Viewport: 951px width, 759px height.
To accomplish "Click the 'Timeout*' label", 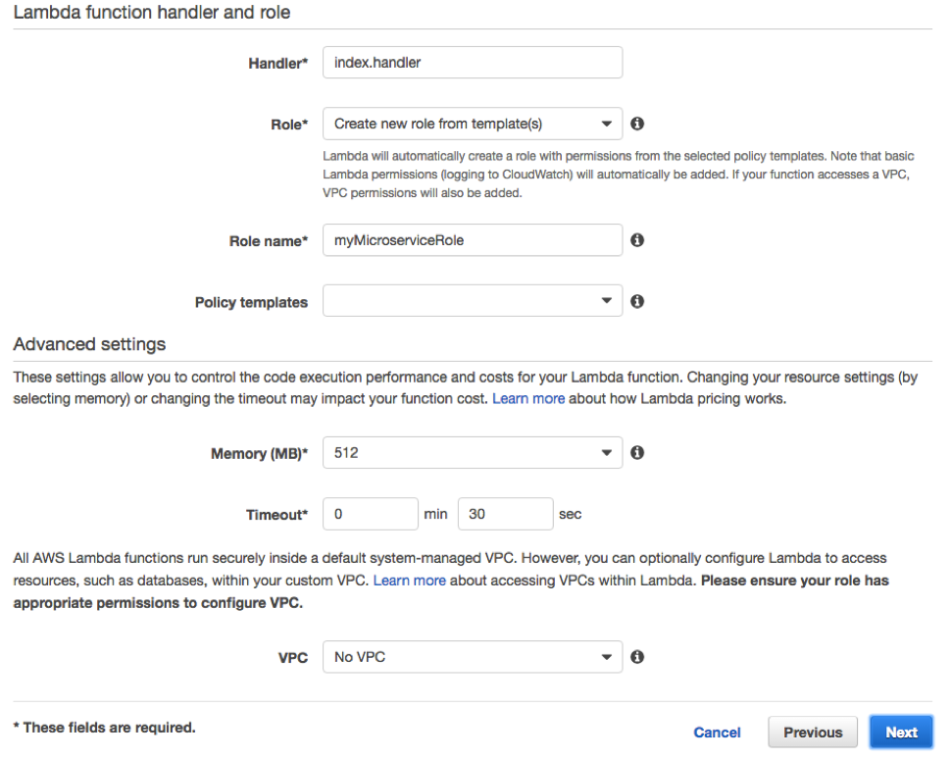I will pos(276,515).
